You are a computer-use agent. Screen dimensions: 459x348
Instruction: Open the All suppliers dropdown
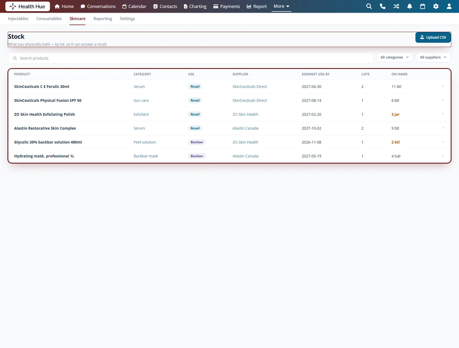coord(433,57)
